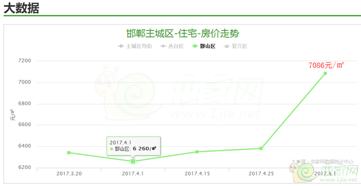Select the 2017.3.20 data point
Screen dimensions: 361x186
69,153
